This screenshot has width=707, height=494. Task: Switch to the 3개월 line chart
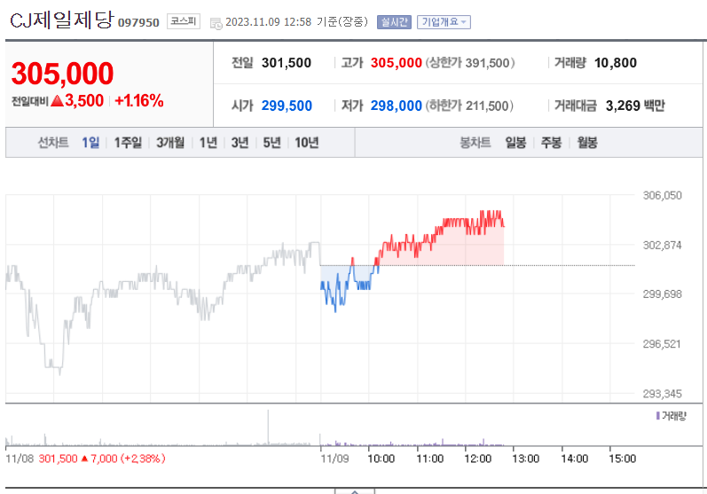pos(170,143)
